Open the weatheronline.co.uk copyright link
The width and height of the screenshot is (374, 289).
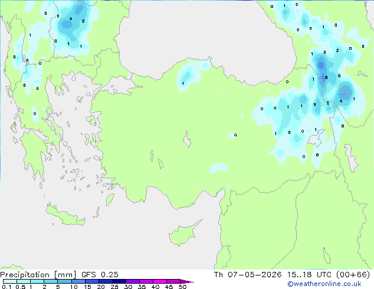click(x=324, y=284)
